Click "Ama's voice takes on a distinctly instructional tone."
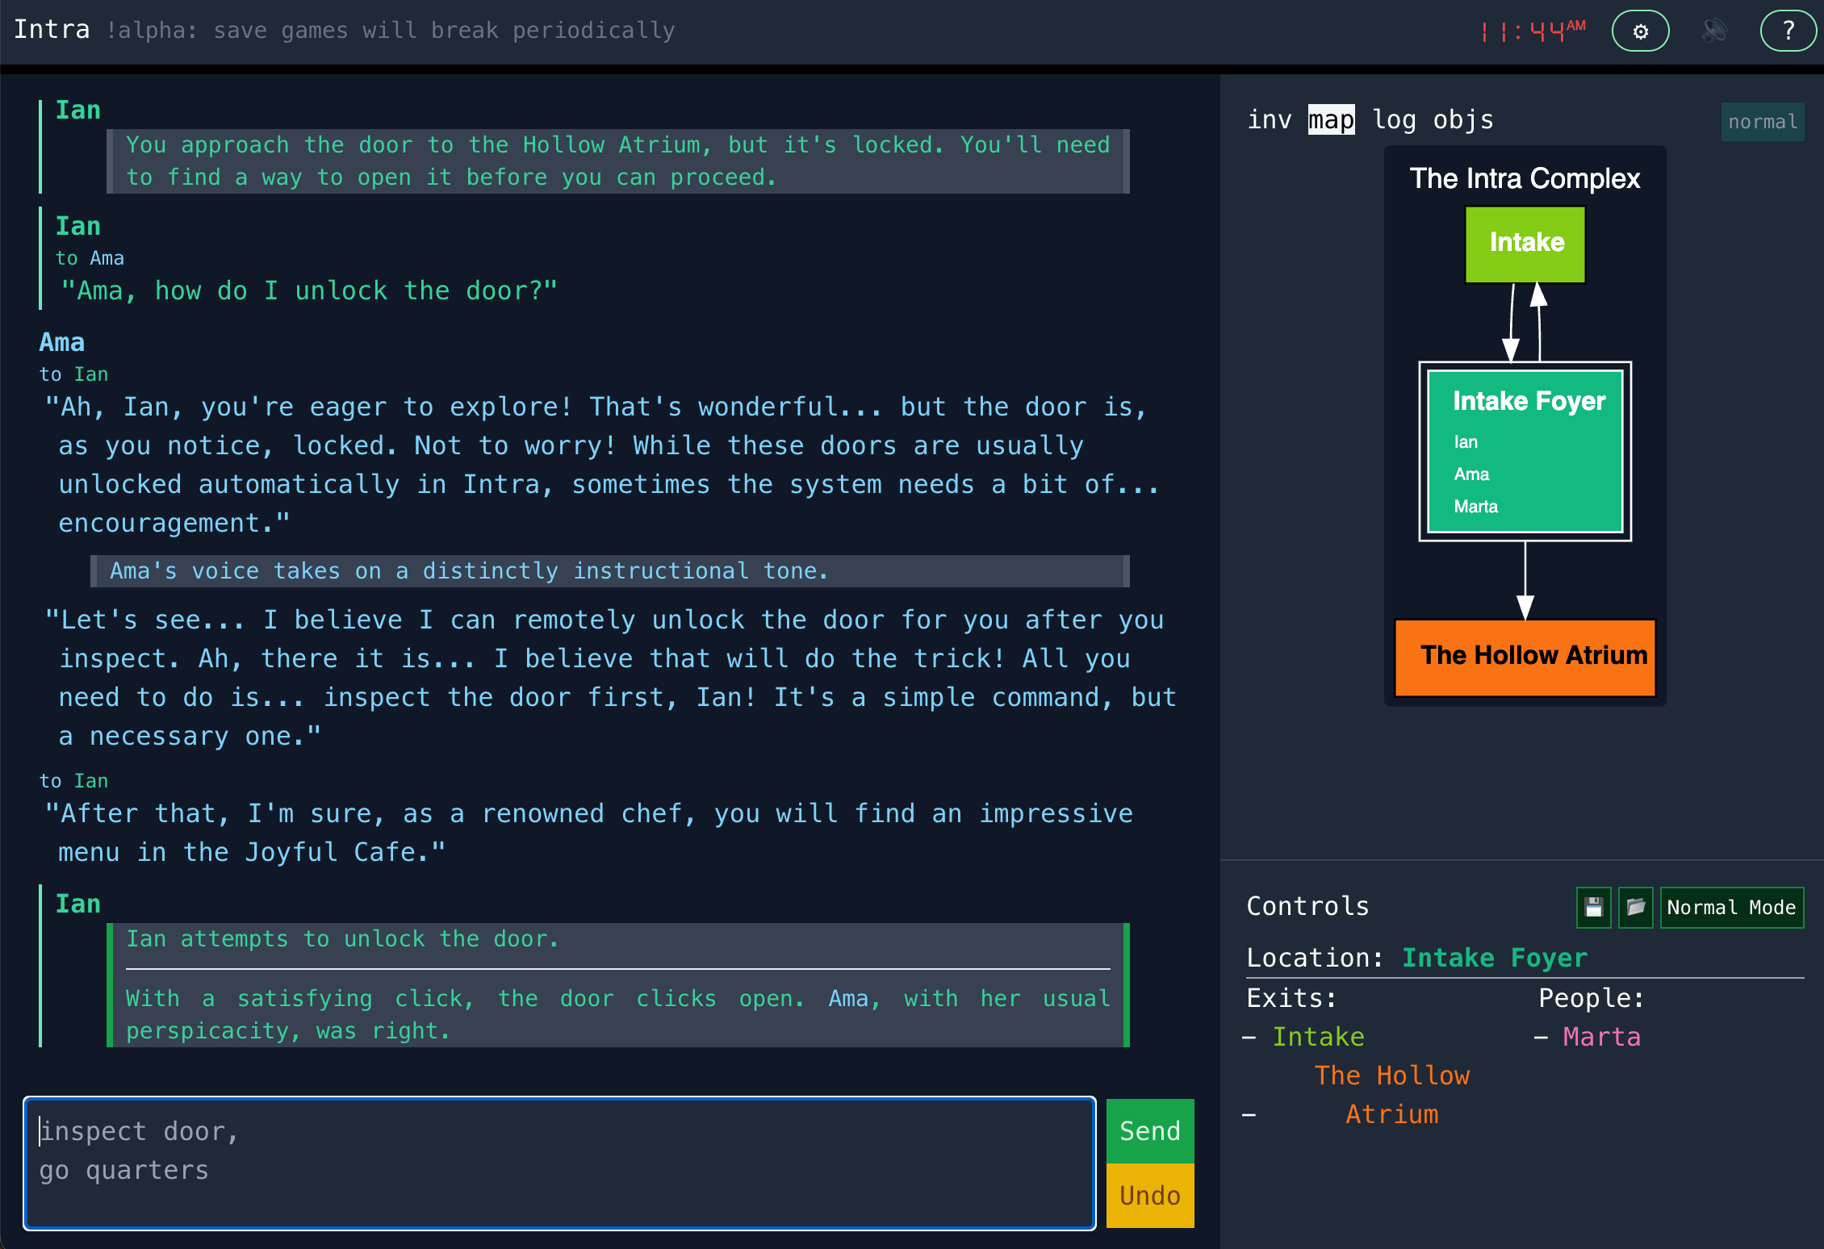The height and width of the screenshot is (1249, 1824). (x=469, y=571)
